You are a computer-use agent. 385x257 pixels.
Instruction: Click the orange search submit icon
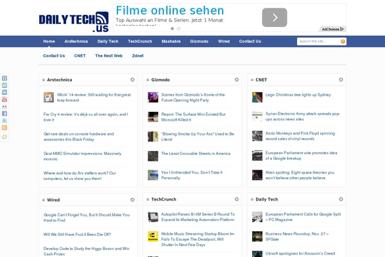[x=343, y=41]
